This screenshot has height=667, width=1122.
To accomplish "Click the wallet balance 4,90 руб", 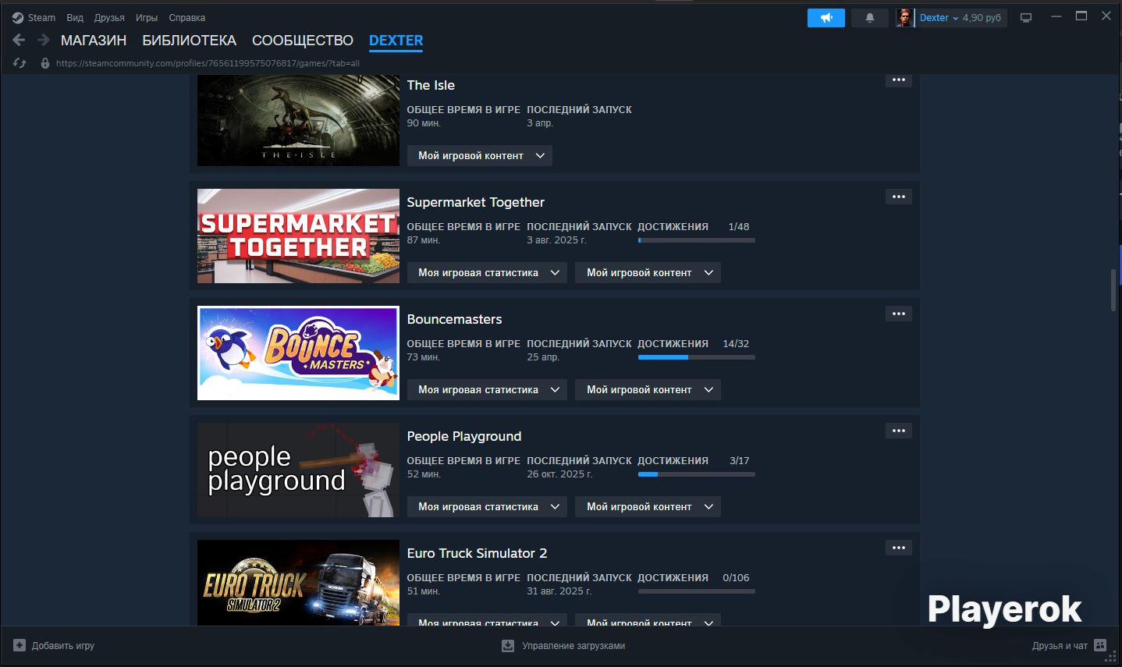I will 982,17.
